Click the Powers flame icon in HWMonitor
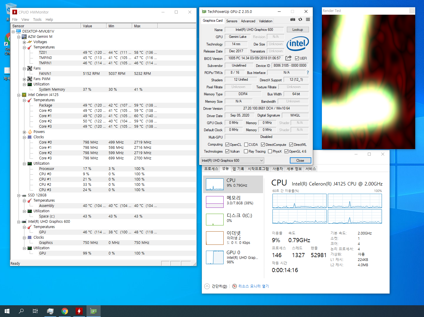 point(30,132)
